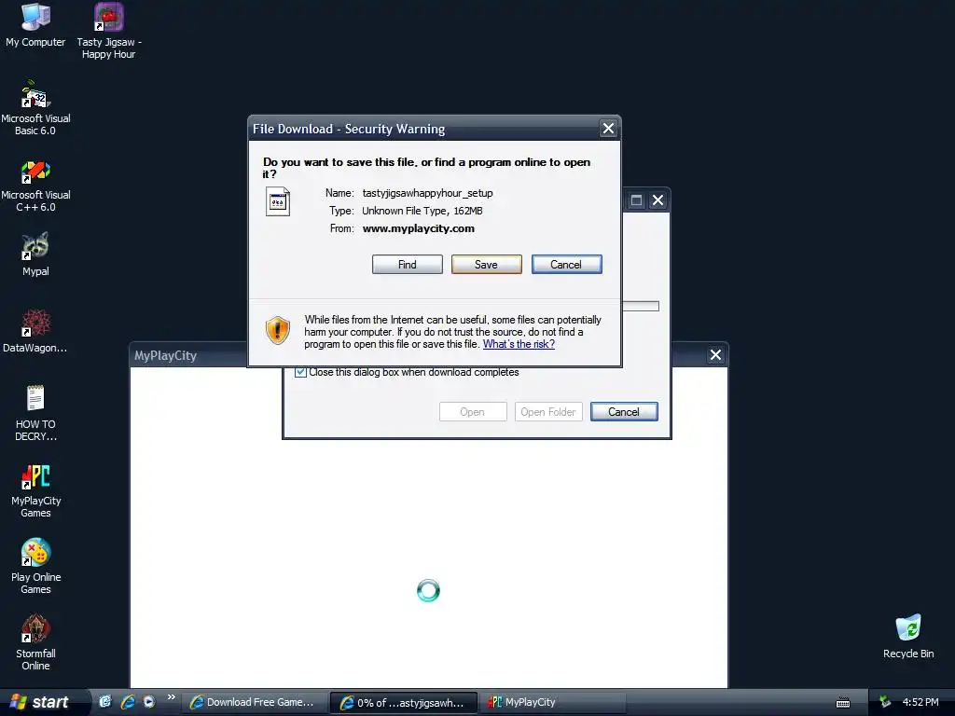Select Tasty Jigsaw - Happy Hour desktop shortcut
955x716 pixels.
pos(108,31)
